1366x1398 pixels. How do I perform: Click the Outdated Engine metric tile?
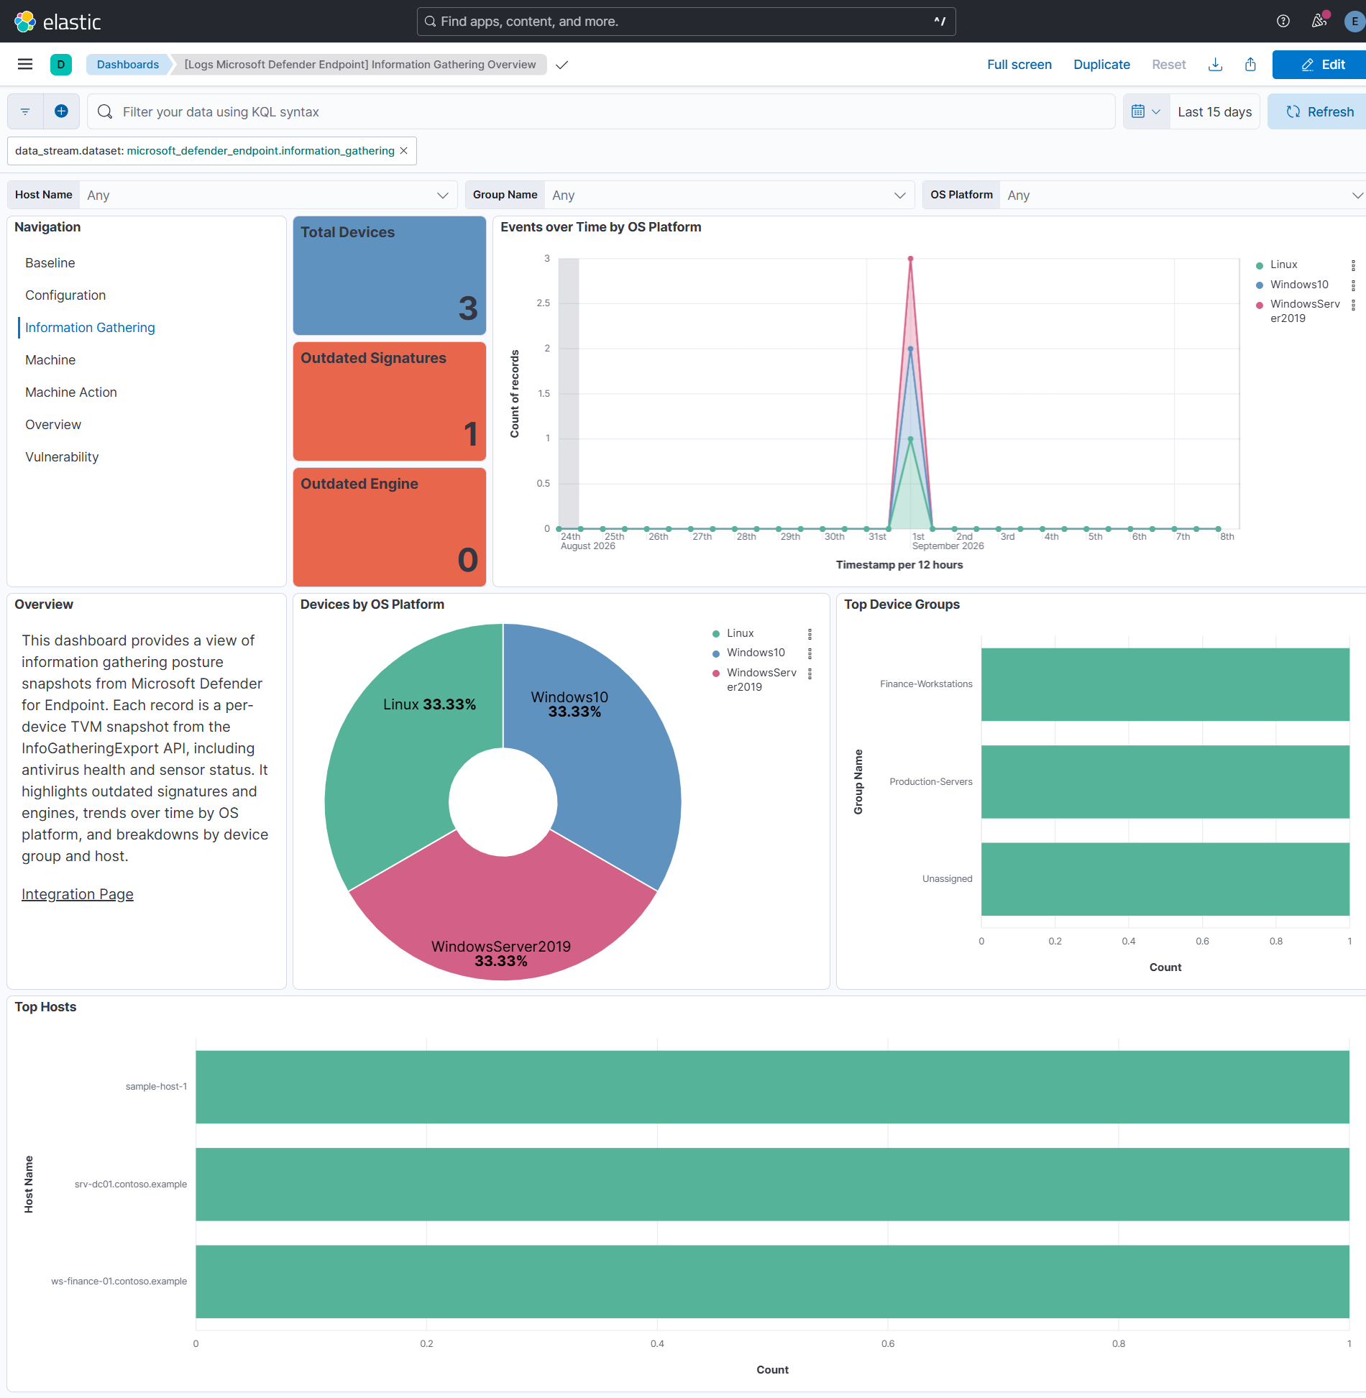tap(390, 528)
